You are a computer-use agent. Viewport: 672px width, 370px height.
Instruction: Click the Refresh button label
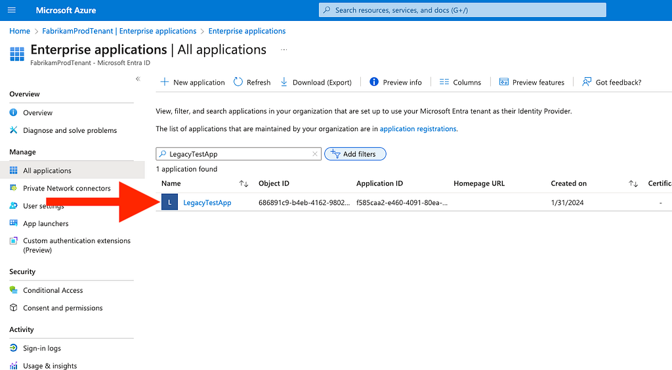(x=259, y=82)
